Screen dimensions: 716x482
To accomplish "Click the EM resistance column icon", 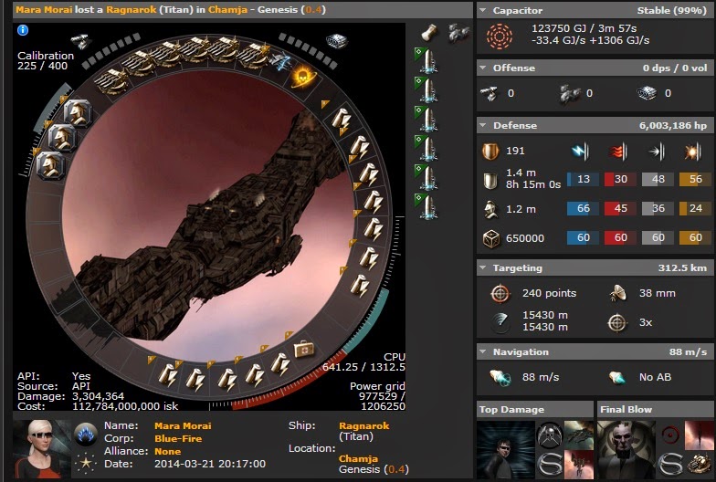I will tap(581, 152).
